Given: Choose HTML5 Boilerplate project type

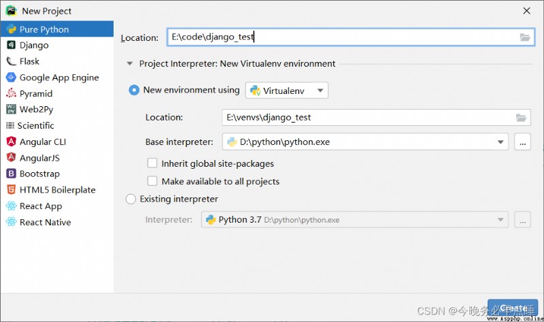Looking at the screenshot, I should [57, 190].
